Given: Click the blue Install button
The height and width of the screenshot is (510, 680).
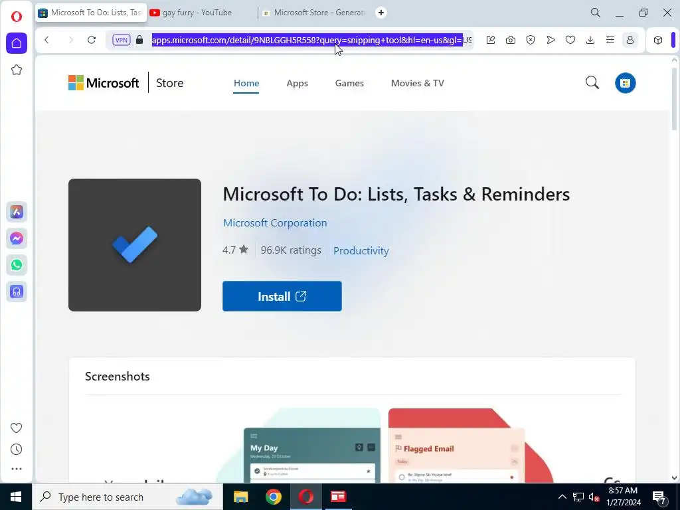Looking at the screenshot, I should click(282, 296).
